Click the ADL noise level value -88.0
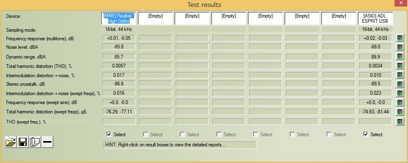 pos(375,47)
